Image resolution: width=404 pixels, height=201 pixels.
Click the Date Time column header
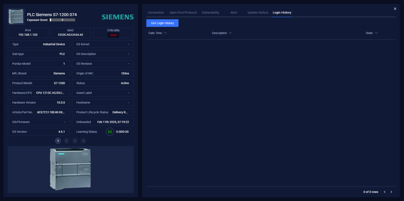pyautogui.click(x=155, y=33)
